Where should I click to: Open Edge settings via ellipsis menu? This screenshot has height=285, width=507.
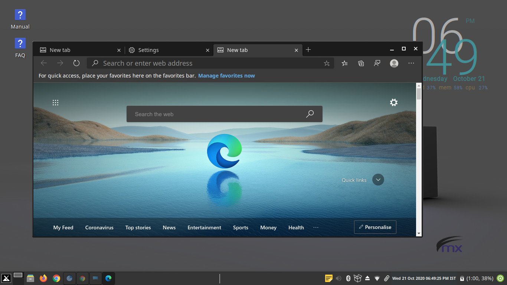(411, 63)
